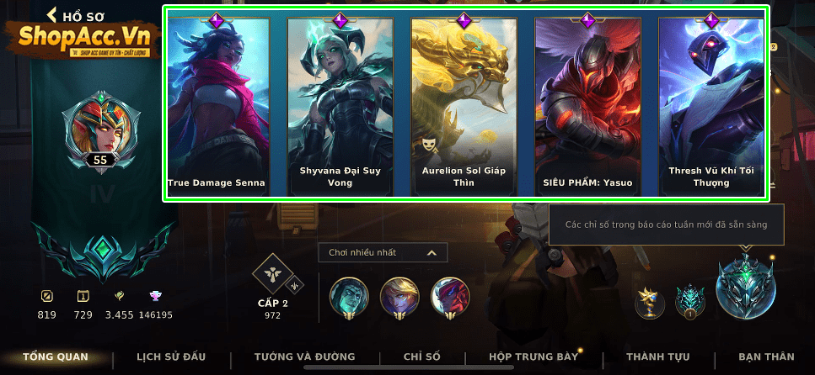The width and height of the screenshot is (815, 375).
Task: Click the 146195 trophy stat icon
Action: coord(155,296)
